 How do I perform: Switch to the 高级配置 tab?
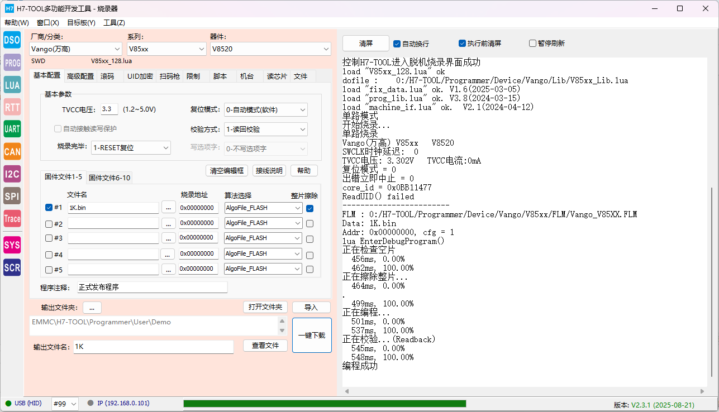tap(80, 76)
